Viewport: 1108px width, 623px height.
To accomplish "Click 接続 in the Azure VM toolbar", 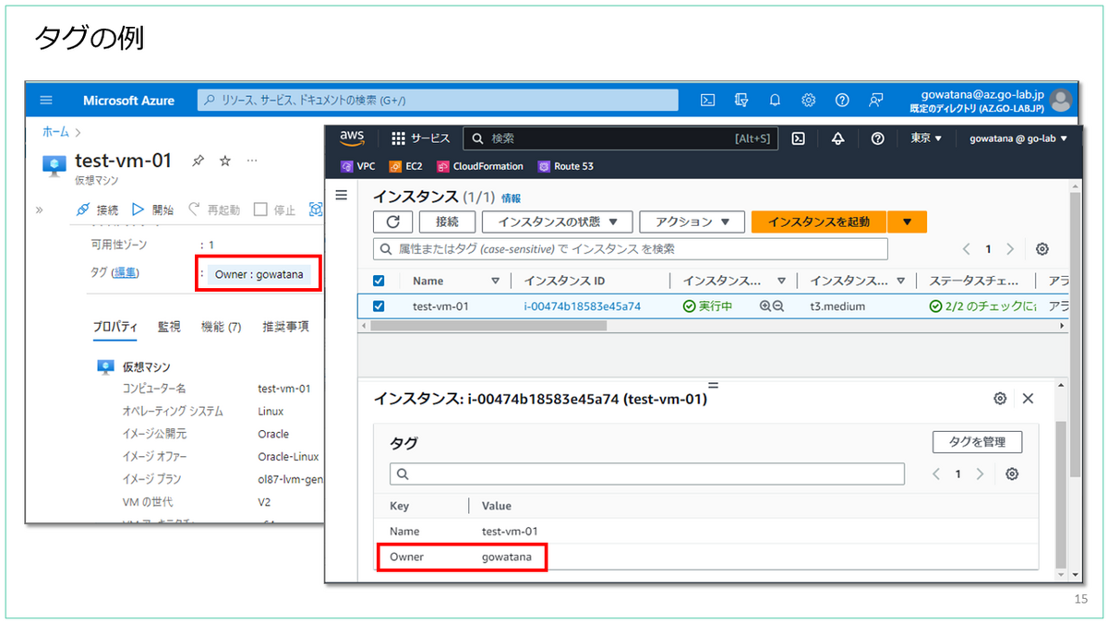I will tap(97, 210).
